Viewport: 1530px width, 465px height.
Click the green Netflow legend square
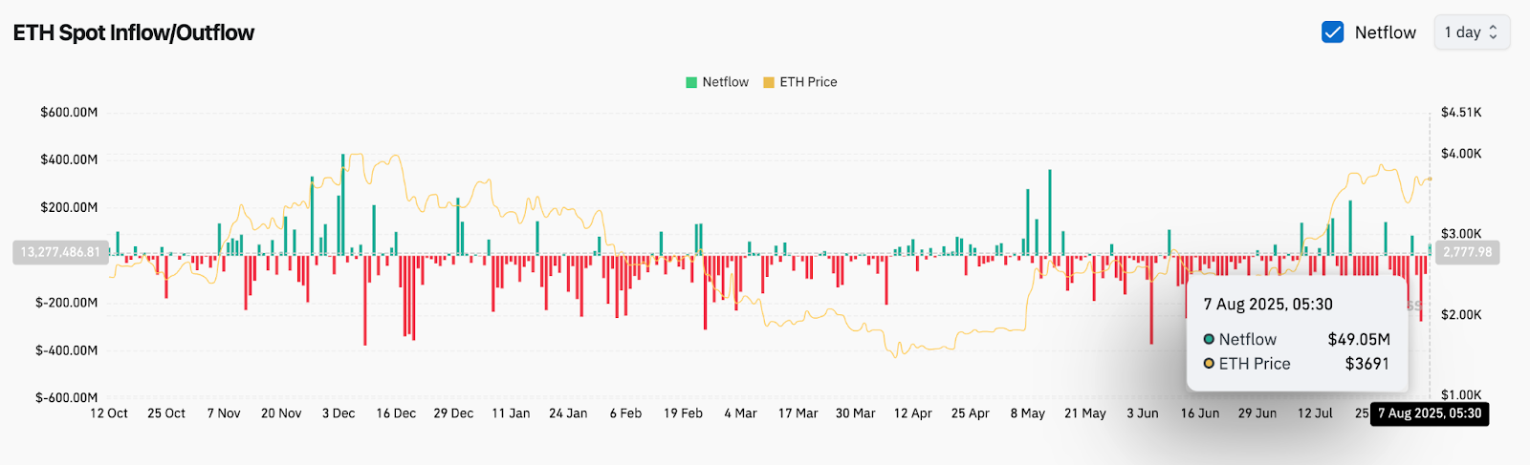point(691,82)
